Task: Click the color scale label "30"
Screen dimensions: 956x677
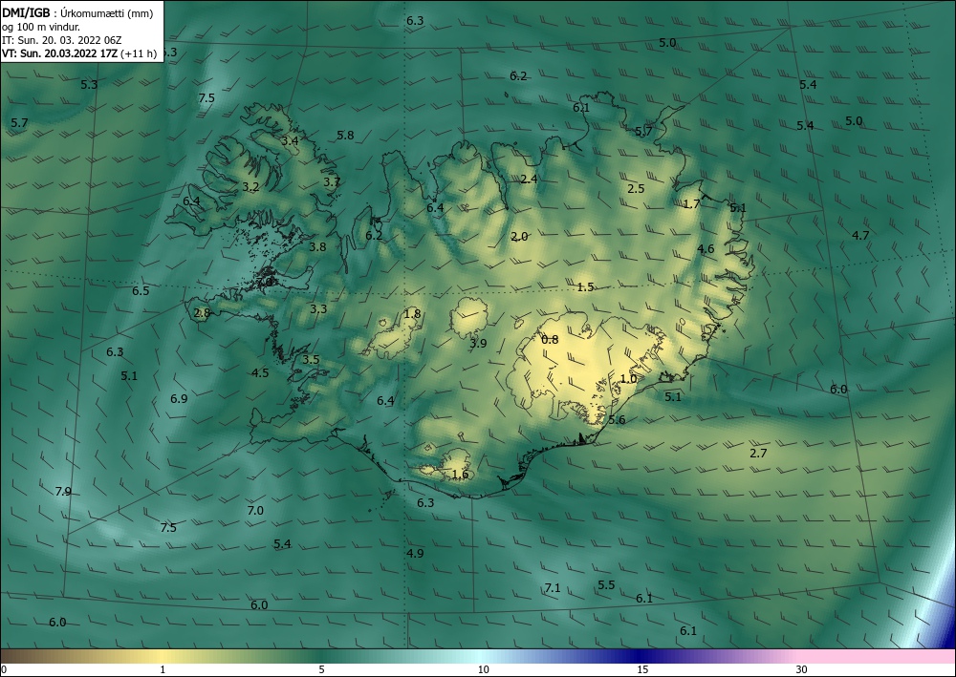Action: [802, 669]
